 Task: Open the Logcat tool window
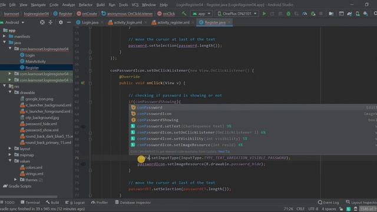click(75, 203)
